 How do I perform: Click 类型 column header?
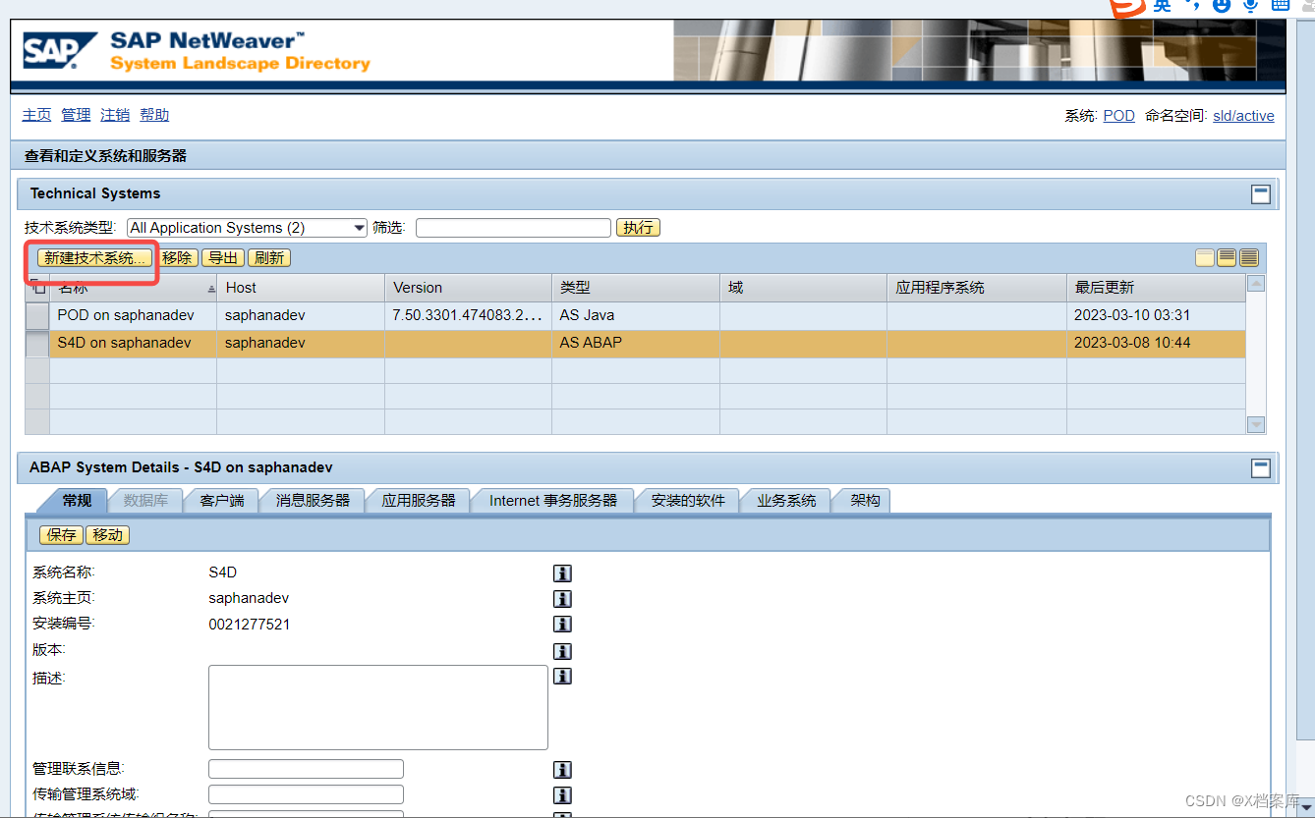[636, 288]
